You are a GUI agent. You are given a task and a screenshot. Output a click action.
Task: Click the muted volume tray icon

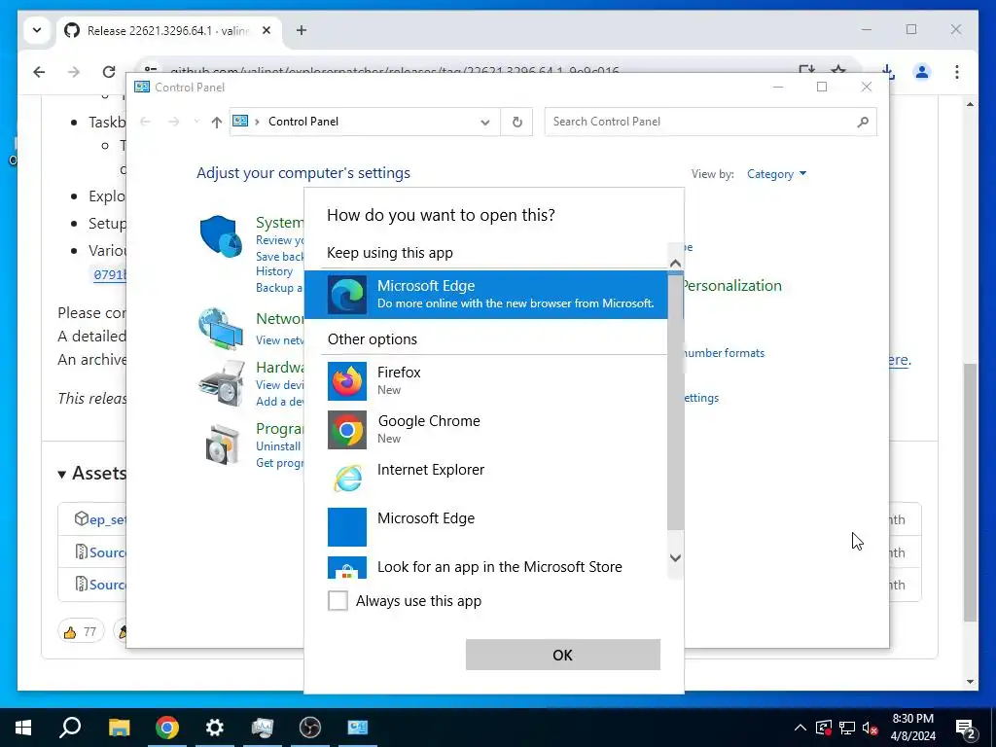pyautogui.click(x=871, y=728)
